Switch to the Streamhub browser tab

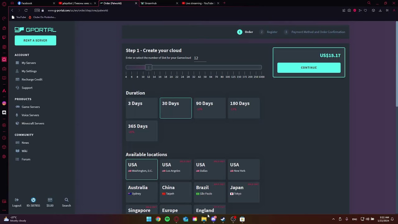[159, 3]
